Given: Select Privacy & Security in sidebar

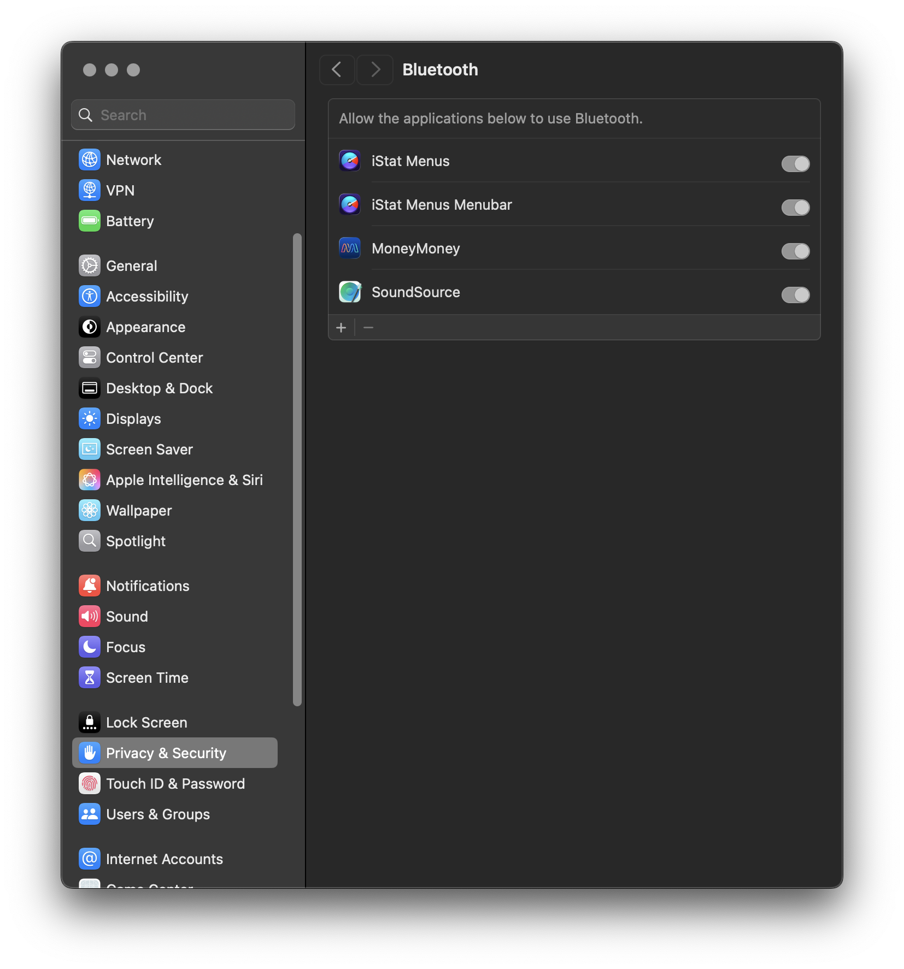Looking at the screenshot, I should click(175, 753).
